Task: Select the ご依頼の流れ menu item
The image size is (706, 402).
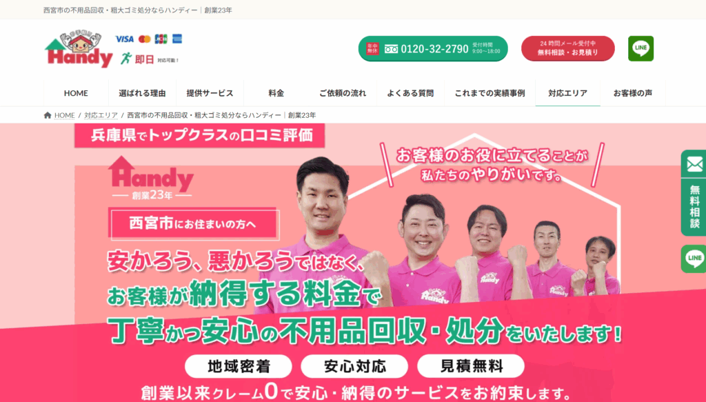Action: tap(343, 93)
